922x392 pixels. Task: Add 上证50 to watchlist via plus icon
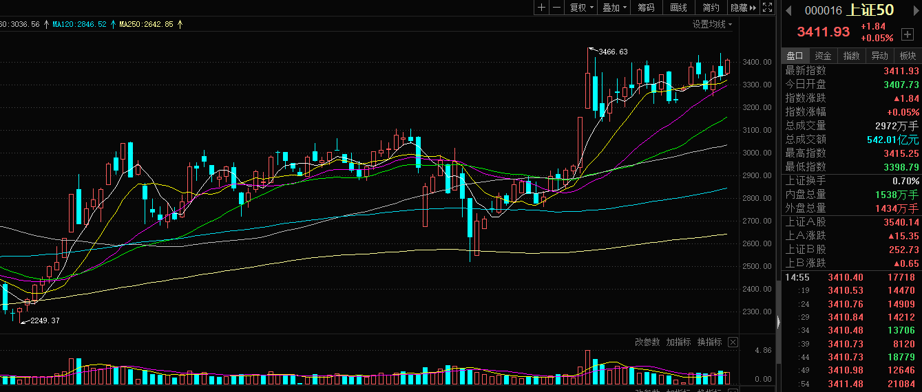(x=907, y=34)
